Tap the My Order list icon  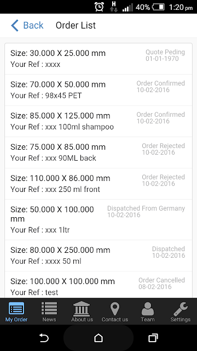coord(16,308)
